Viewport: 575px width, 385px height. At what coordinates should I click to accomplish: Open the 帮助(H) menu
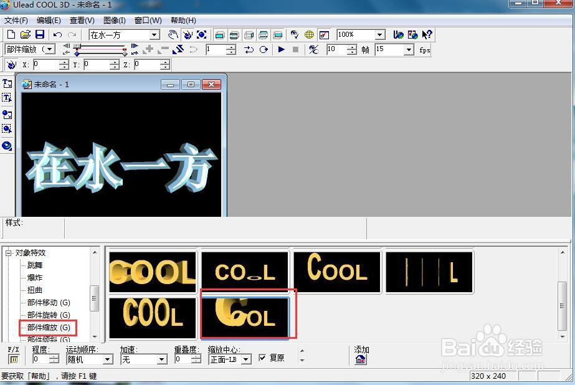click(183, 21)
